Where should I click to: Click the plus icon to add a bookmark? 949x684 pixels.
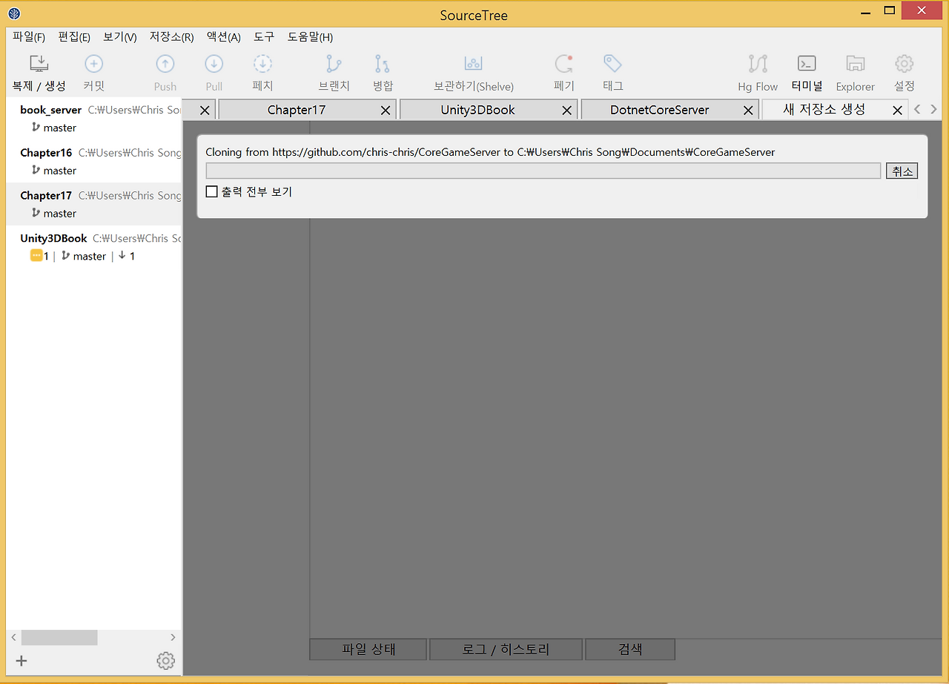[x=22, y=660]
